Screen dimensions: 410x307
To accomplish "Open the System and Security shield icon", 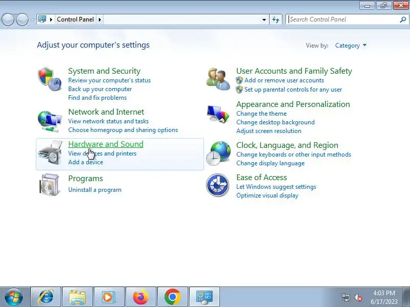I will tap(50, 79).
